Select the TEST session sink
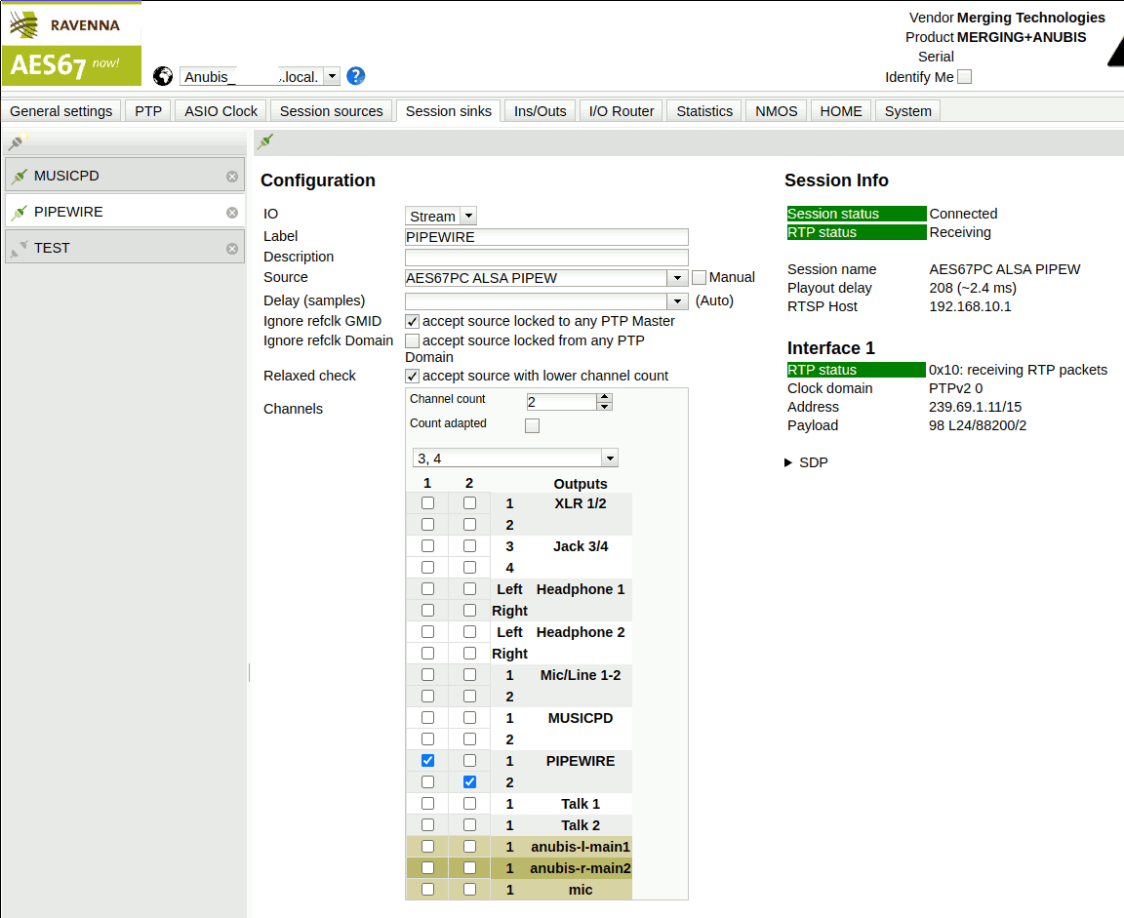This screenshot has height=918, width=1124. coord(125,247)
